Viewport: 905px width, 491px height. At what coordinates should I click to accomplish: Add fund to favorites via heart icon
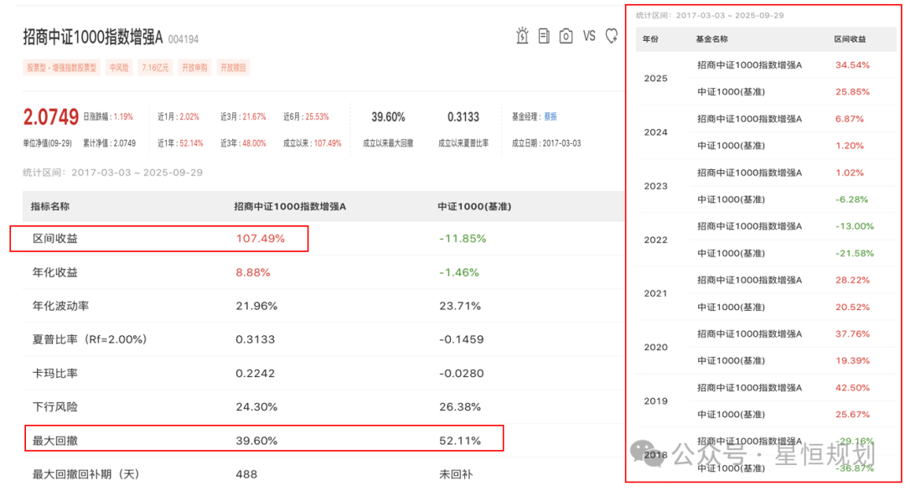611,36
